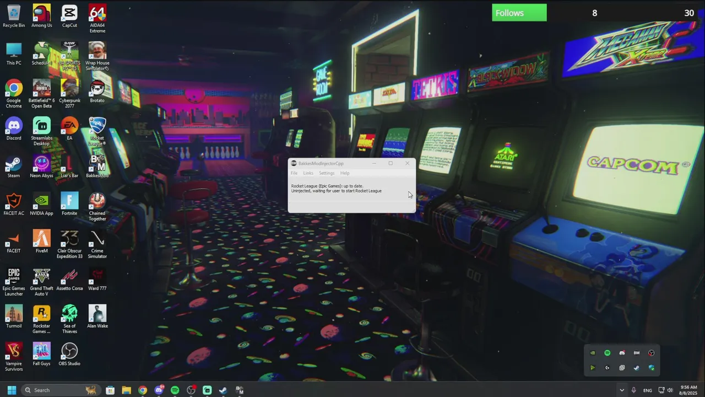Open Windows Security shield tray icon
Viewport: 705px width, 397px height.
point(651,368)
